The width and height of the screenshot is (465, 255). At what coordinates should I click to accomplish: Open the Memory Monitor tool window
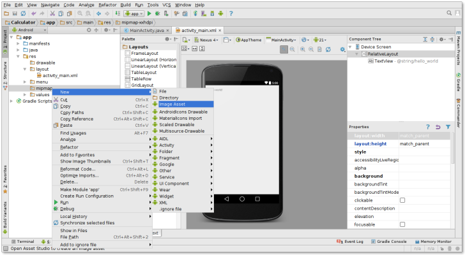[433, 242]
